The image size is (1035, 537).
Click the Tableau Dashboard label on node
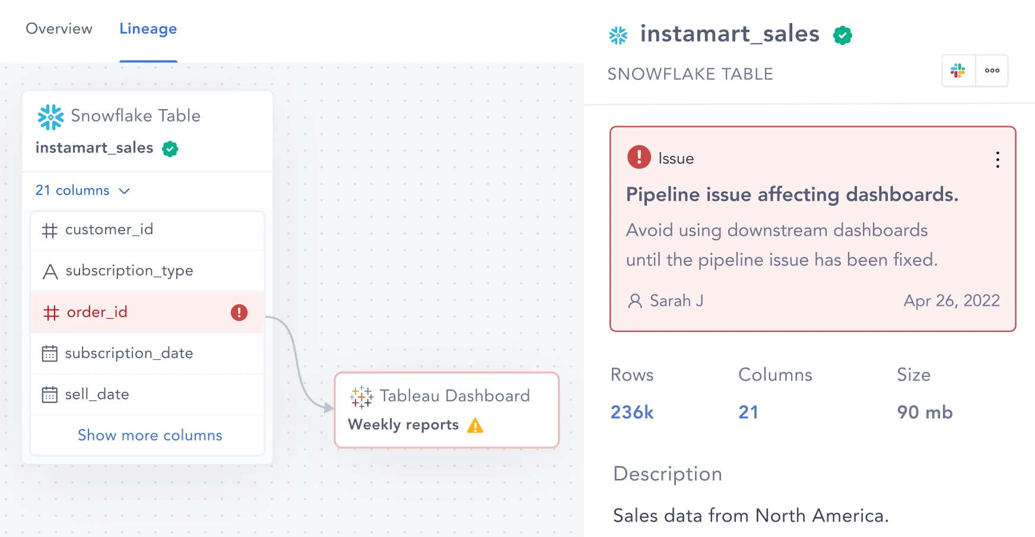click(x=455, y=396)
